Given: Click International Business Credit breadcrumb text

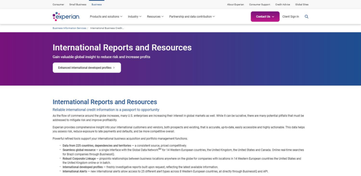Looking at the screenshot, I should pos(107,28).
